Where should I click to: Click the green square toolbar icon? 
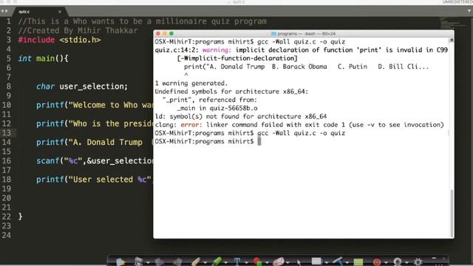[358, 262]
